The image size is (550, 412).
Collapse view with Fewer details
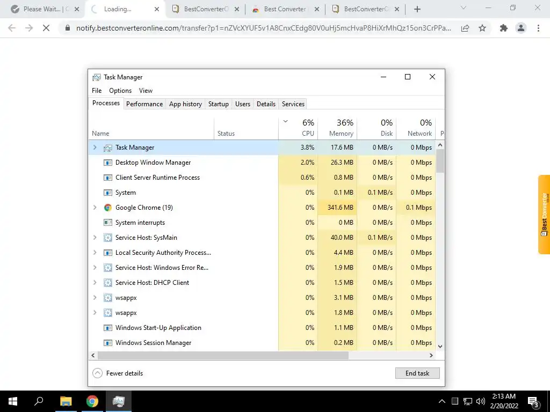(118, 373)
